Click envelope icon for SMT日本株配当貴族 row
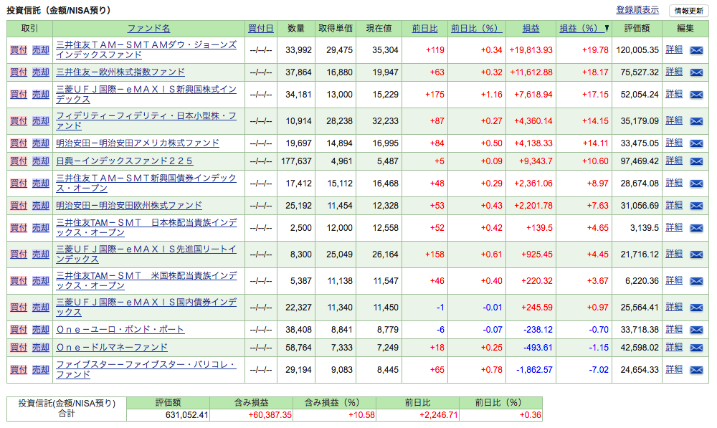 point(696,228)
